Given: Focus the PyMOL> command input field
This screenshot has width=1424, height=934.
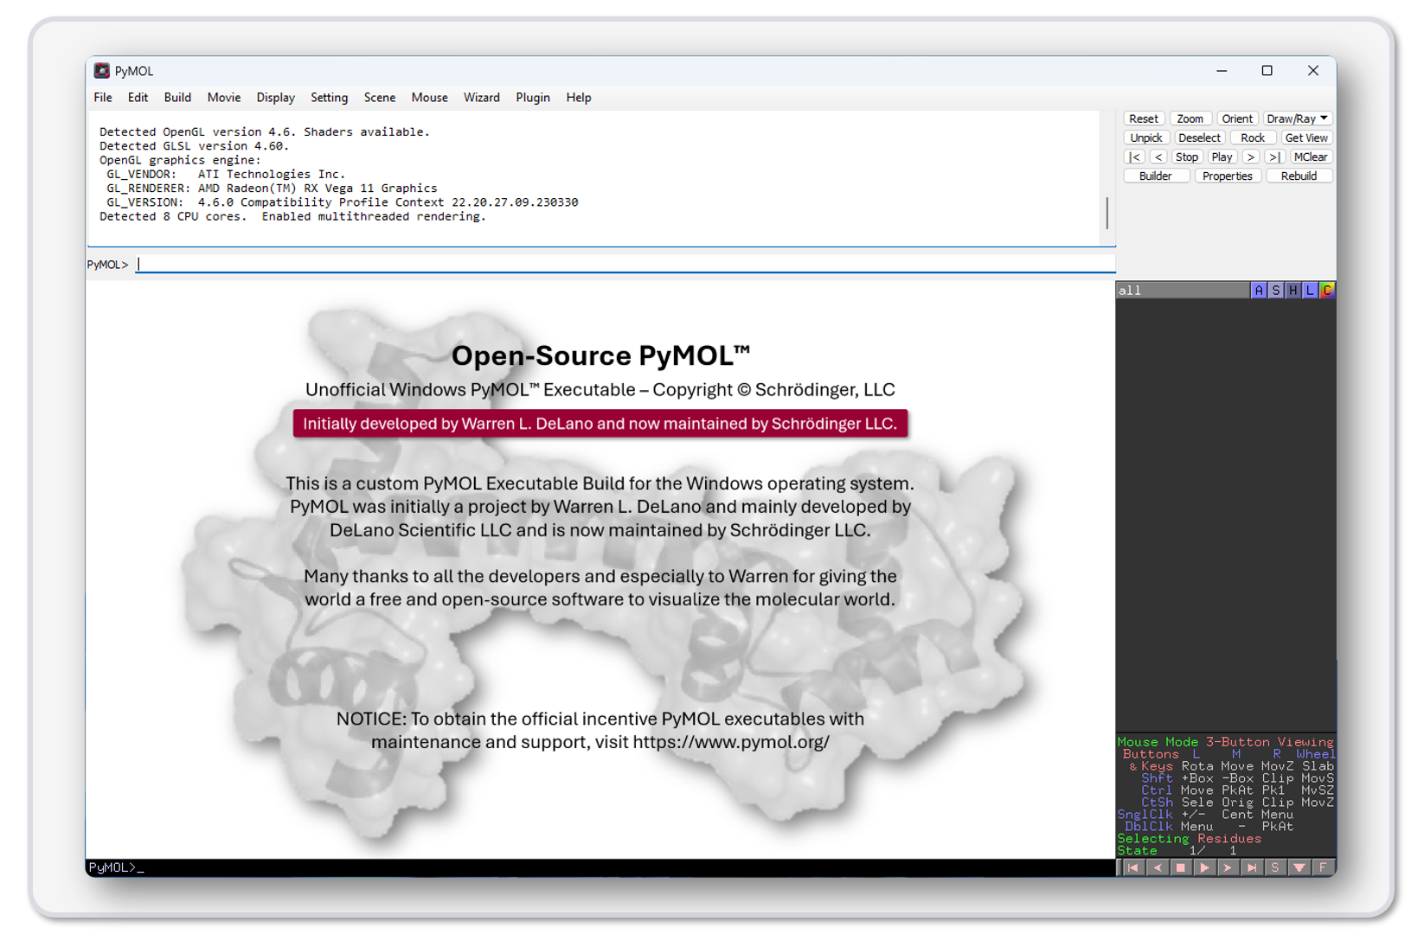Looking at the screenshot, I should (626, 264).
